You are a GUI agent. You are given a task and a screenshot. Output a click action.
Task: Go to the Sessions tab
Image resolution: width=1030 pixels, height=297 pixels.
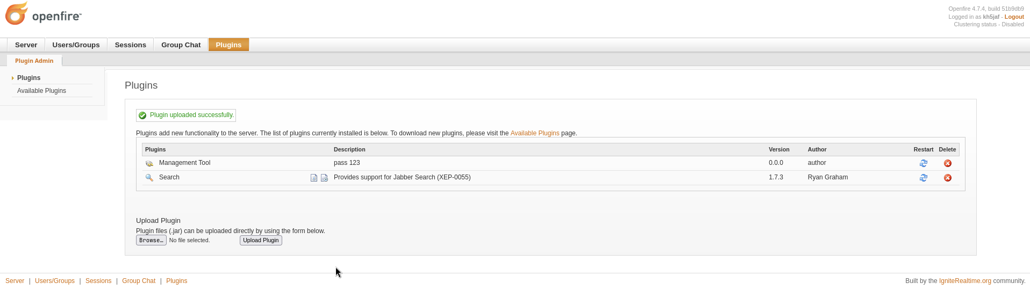pos(130,45)
